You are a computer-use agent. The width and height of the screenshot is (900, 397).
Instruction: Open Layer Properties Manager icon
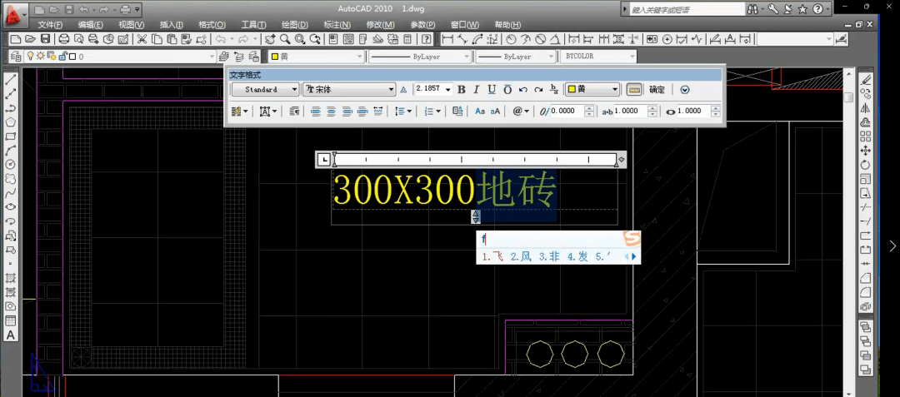pyautogui.click(x=16, y=56)
